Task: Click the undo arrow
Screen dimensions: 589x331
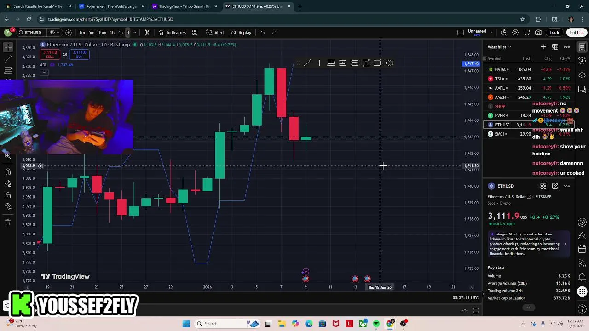Action: pos(263,33)
